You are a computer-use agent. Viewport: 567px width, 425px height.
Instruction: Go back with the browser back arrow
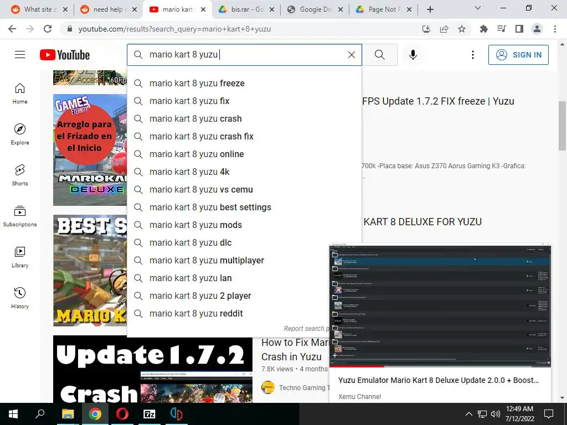[x=12, y=29]
